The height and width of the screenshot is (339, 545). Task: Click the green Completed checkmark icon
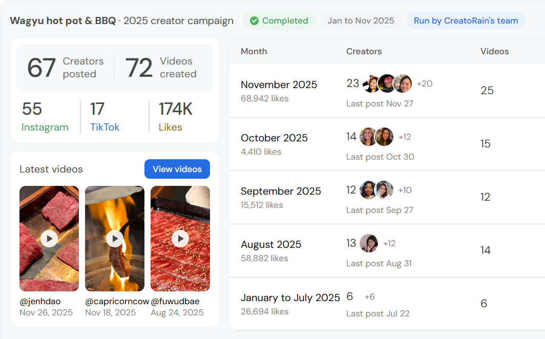coord(255,21)
